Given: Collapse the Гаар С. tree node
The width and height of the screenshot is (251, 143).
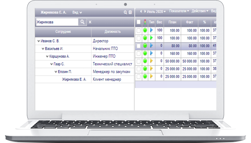Looking at the screenshot, I should 52,64.
